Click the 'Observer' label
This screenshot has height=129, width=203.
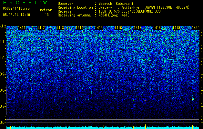[66, 4]
